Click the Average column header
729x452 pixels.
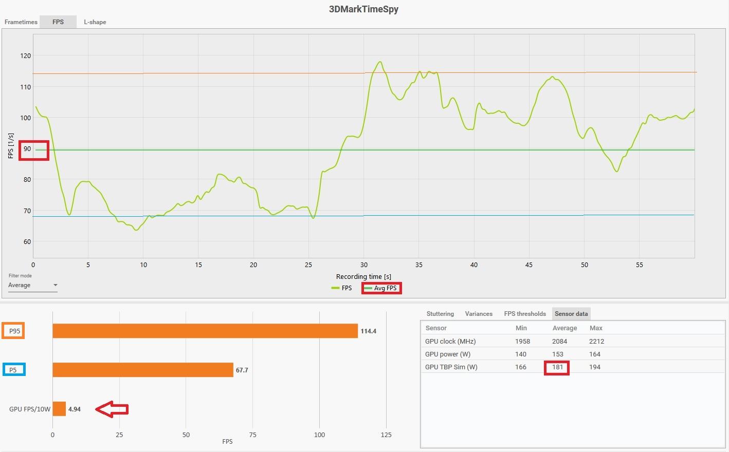click(564, 328)
